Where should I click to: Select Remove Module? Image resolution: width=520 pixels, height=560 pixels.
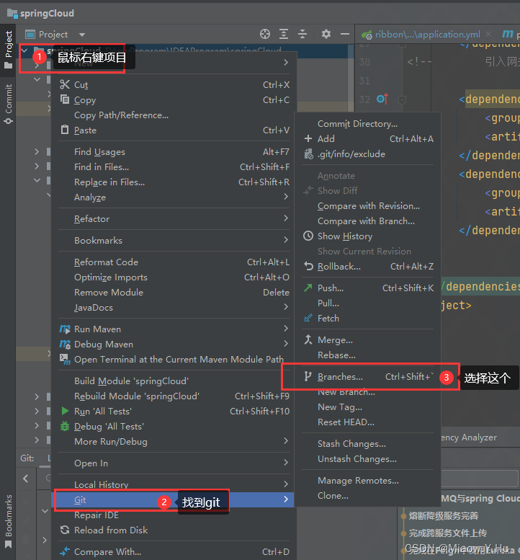pos(109,292)
